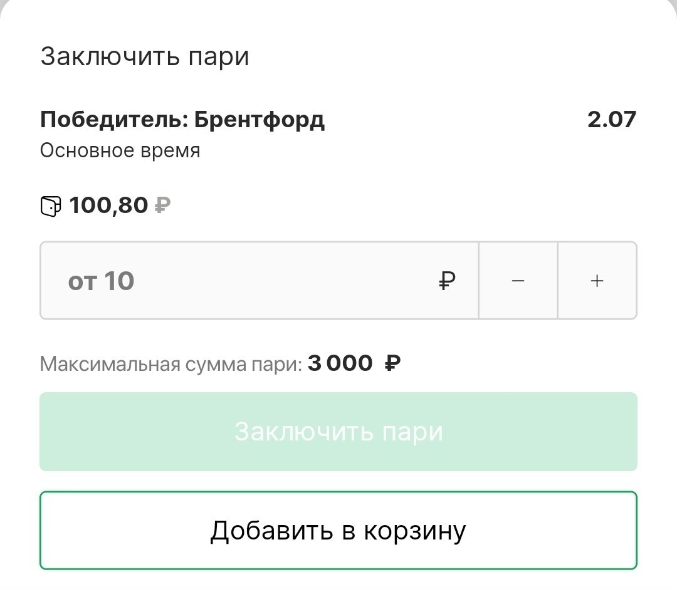
Task: Click the 'от 10' placeholder text
Action: (101, 281)
